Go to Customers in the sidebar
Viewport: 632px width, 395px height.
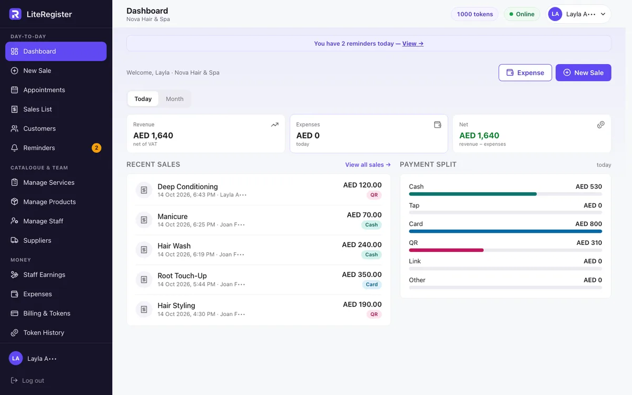(56, 129)
